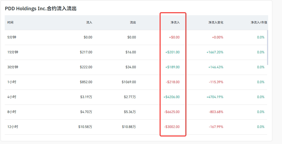282x144 pixels.
Task: Click net inflow -$218.00
Action: [x=173, y=82]
